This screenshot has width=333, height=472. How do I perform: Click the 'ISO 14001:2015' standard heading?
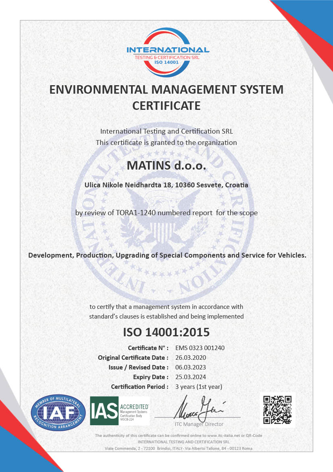(x=166, y=332)
